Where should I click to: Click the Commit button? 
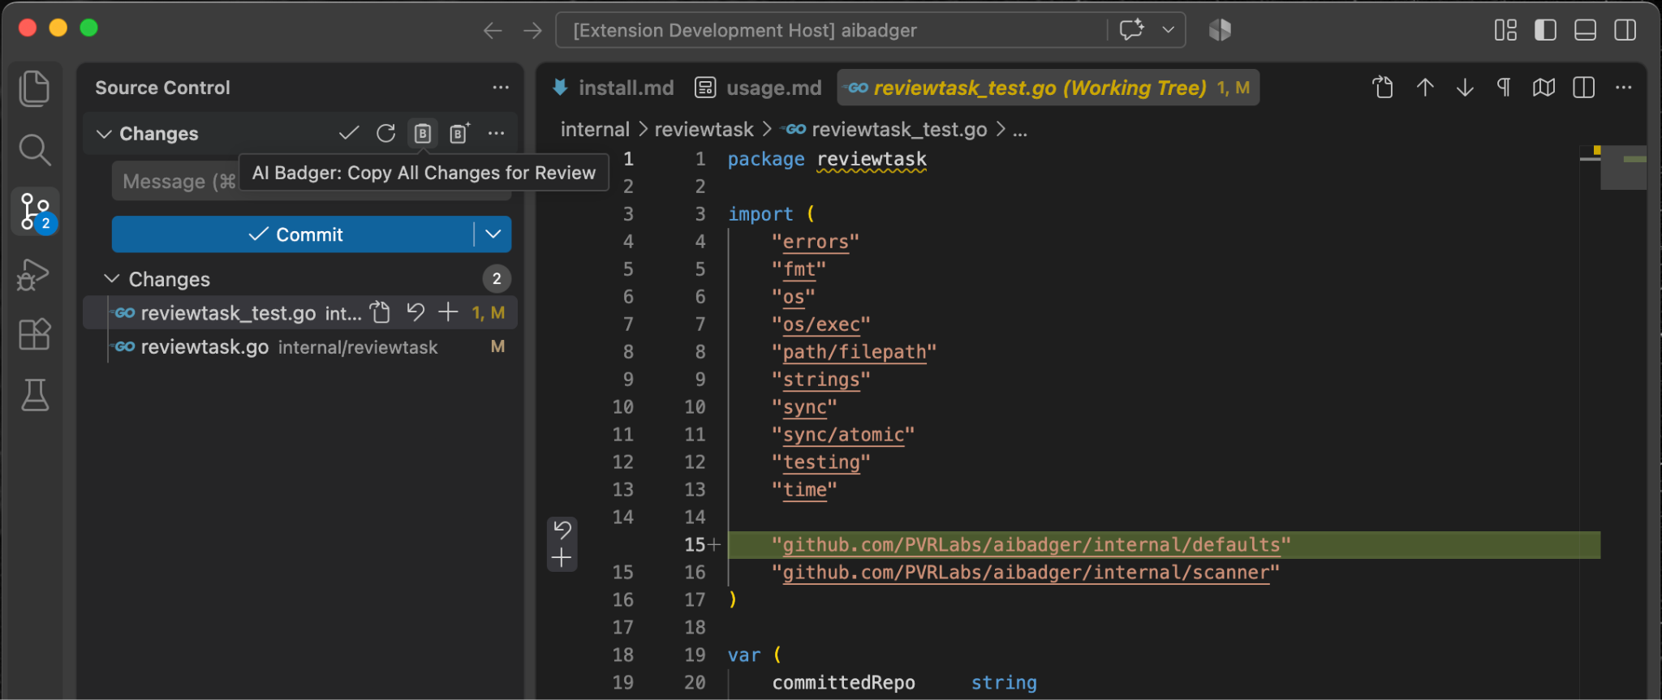tap(294, 234)
